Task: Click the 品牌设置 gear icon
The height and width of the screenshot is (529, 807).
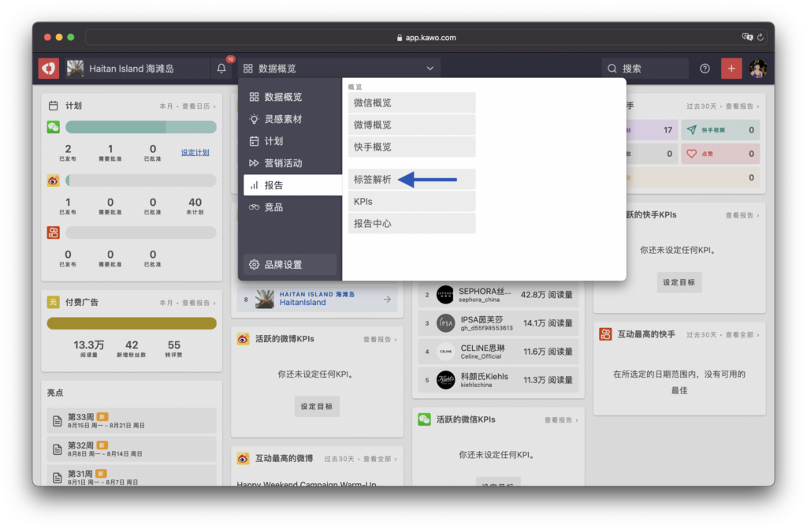Action: coord(254,265)
